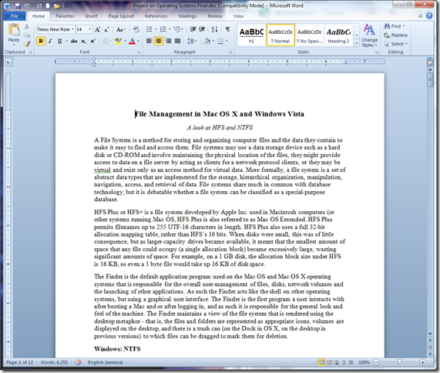Click the Draft view icon in status bar
Image resolution: width=440 pixels, height=373 pixels.
click(x=351, y=362)
